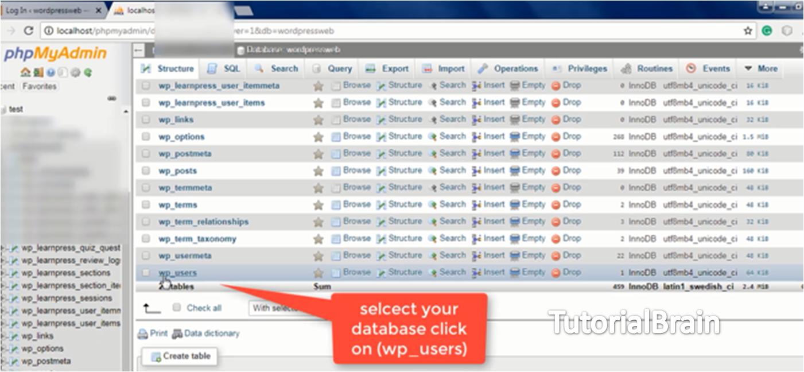Click the Insert icon in wp_termmeta row
The image size is (804, 372).
coord(476,188)
